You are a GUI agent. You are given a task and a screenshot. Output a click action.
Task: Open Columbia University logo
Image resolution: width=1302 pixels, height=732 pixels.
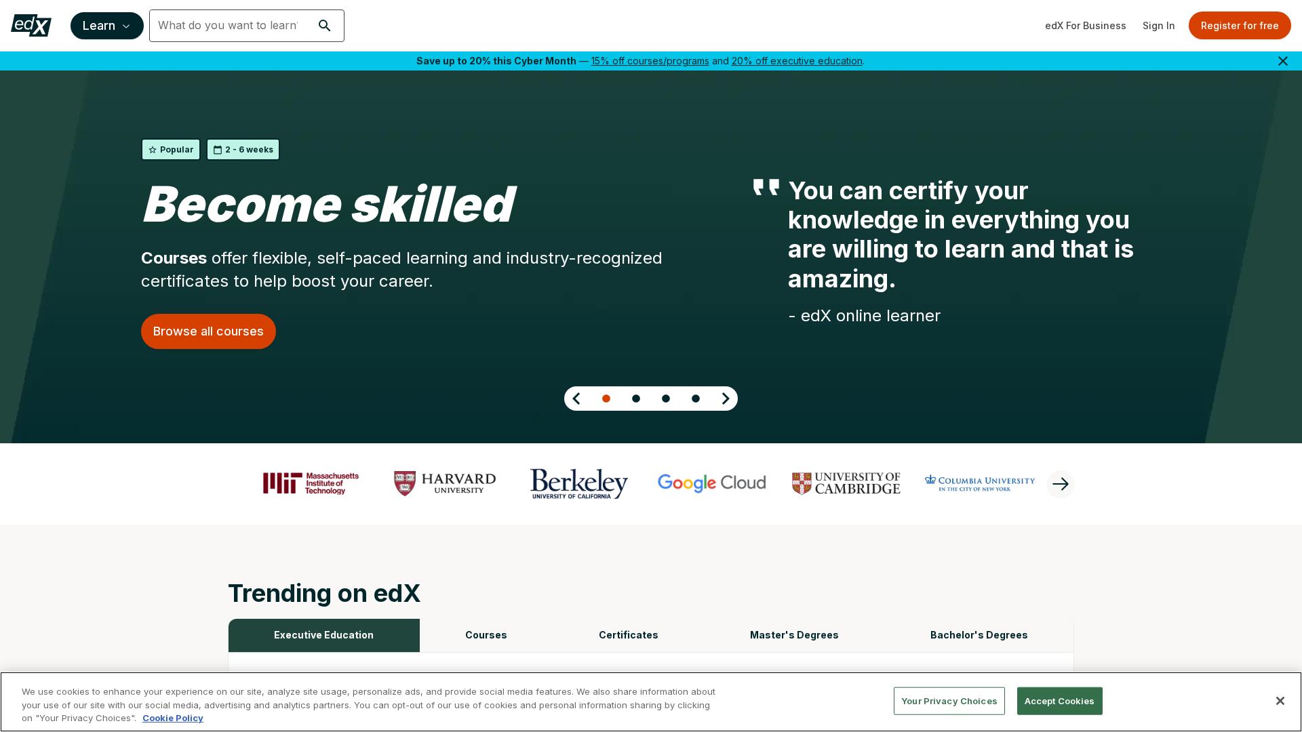pyautogui.click(x=980, y=483)
